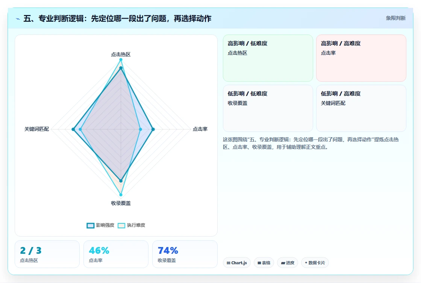
Task: Select the 低影响 / 低难度 quadrant card
Action: pos(268,108)
